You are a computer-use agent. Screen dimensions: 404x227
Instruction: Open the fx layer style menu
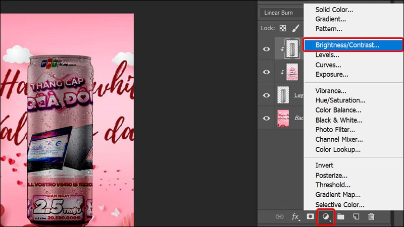point(296,217)
